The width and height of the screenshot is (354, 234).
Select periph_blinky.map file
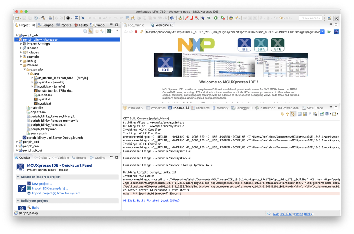pyautogui.click(x=44, y=129)
